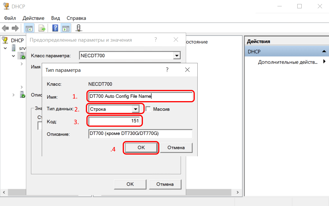Click the add server icon in the toolbar
Image resolution: width=329 pixels, height=206 pixels.
pos(79,28)
